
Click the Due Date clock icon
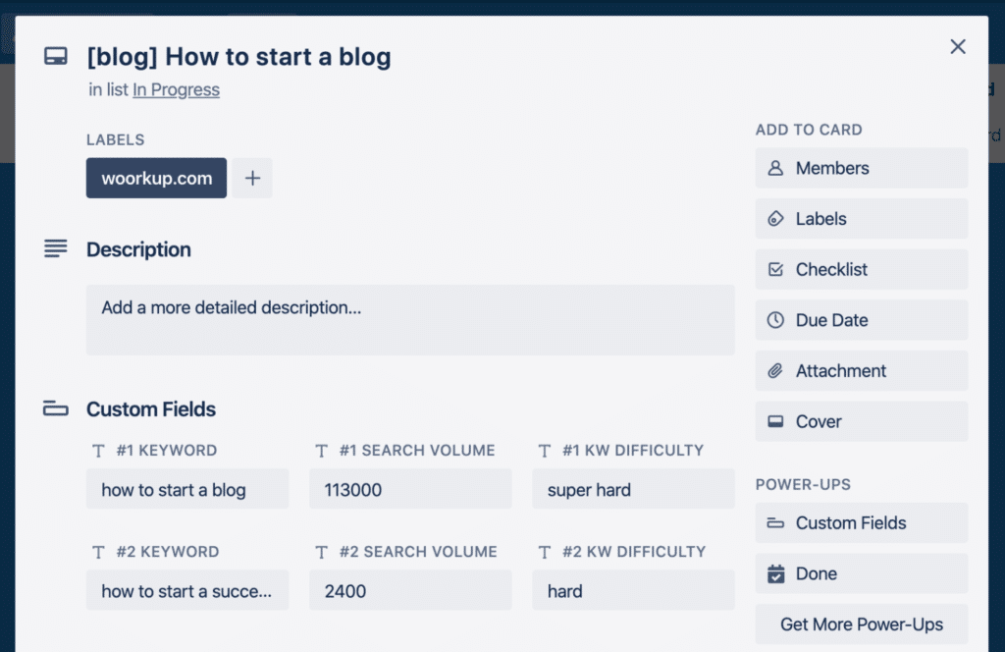pos(776,319)
